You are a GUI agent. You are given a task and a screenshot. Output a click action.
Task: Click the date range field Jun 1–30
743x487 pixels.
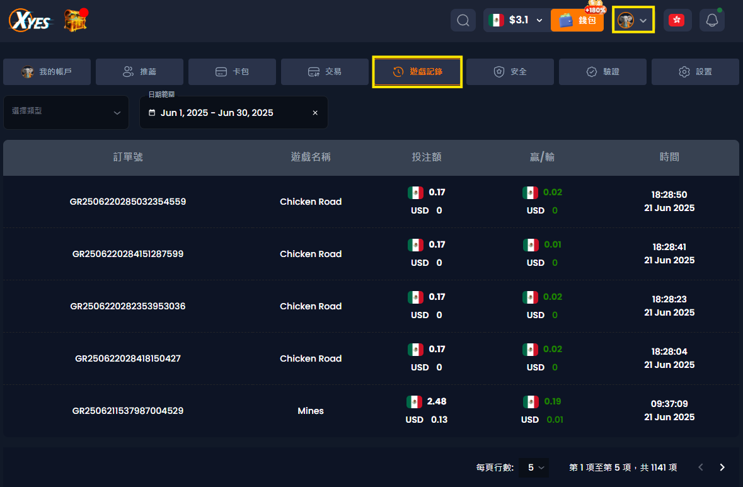tap(217, 113)
